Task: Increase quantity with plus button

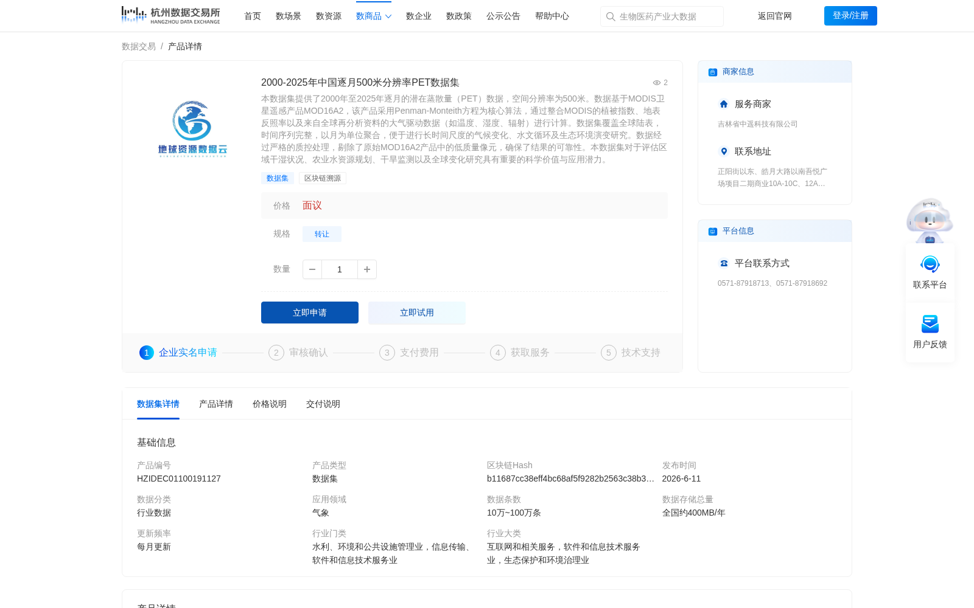Action: click(x=366, y=269)
